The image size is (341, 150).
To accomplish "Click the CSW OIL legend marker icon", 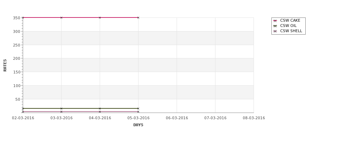I will [275, 26].
